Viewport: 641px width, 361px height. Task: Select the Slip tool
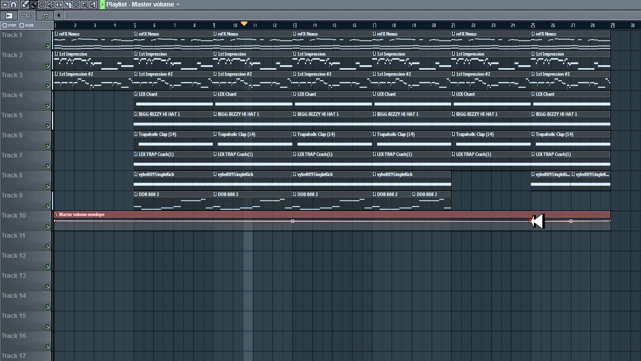coord(59,5)
